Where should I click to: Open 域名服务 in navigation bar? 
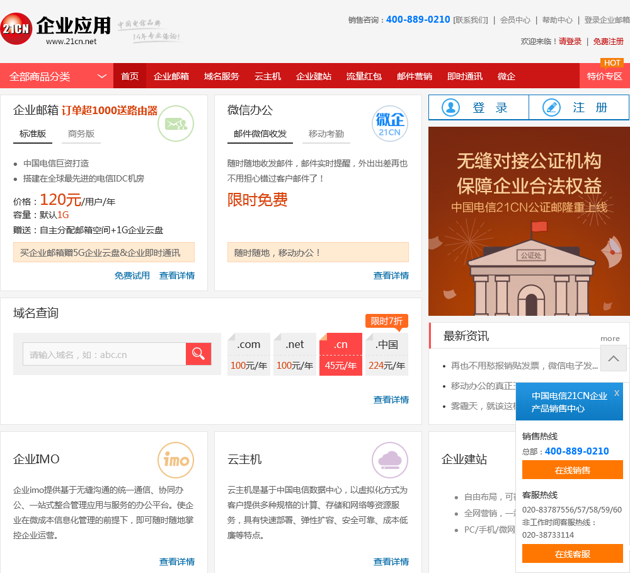click(222, 76)
